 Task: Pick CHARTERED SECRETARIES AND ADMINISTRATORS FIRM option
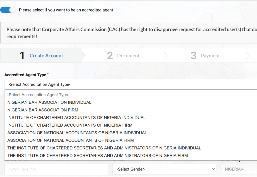pyautogui.click(x=97, y=155)
